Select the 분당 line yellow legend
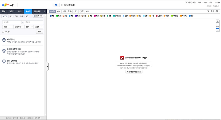The width and height of the screenshot is (221, 120). tap(139, 16)
